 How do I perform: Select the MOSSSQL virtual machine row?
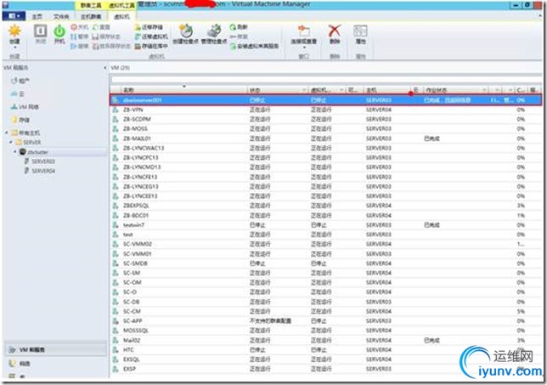[325, 331]
